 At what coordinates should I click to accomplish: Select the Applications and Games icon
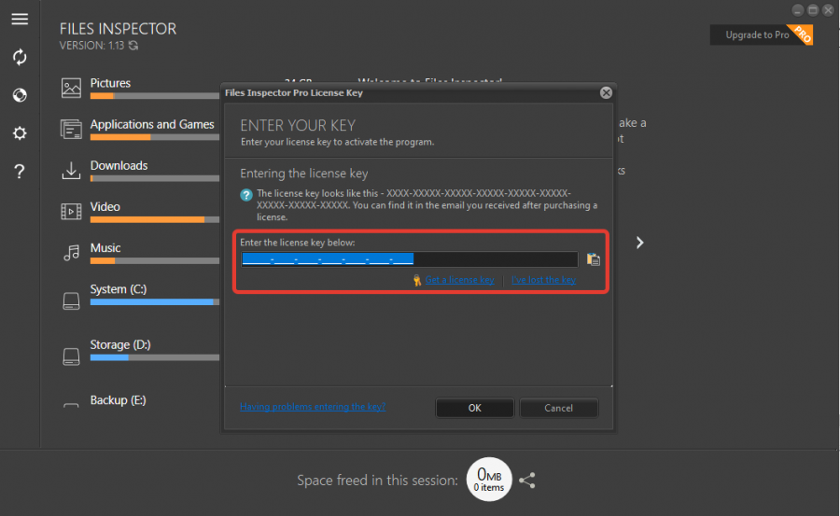(x=71, y=129)
